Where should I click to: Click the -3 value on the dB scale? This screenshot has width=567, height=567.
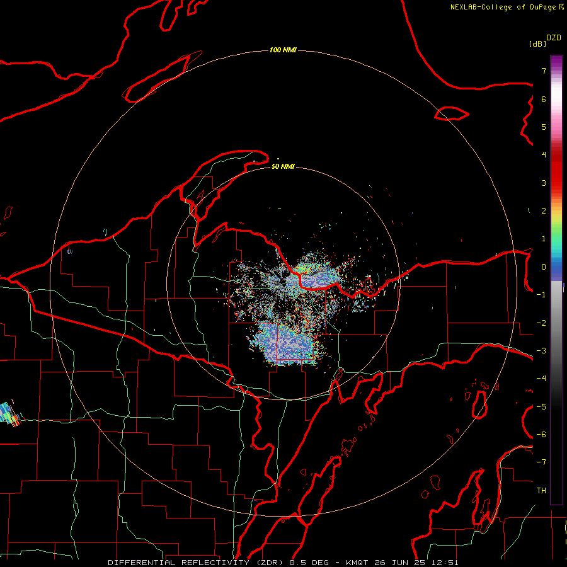(541, 351)
